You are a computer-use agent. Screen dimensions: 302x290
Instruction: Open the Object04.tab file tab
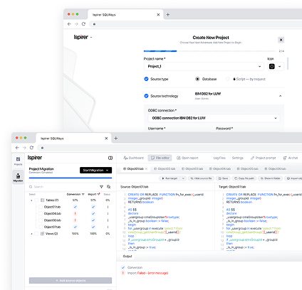(x=220, y=168)
